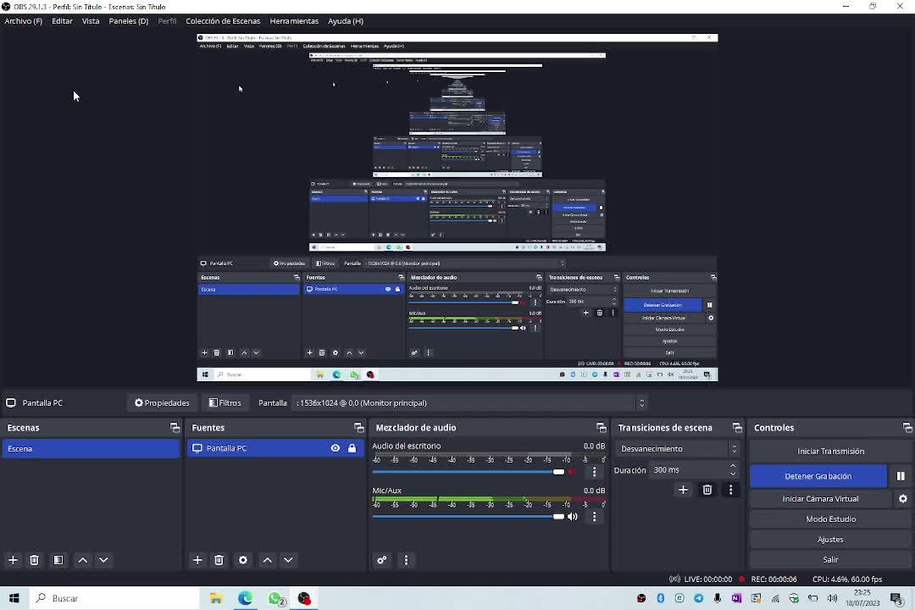Toggle visibility eye of Pantalla PC source

pos(335,448)
